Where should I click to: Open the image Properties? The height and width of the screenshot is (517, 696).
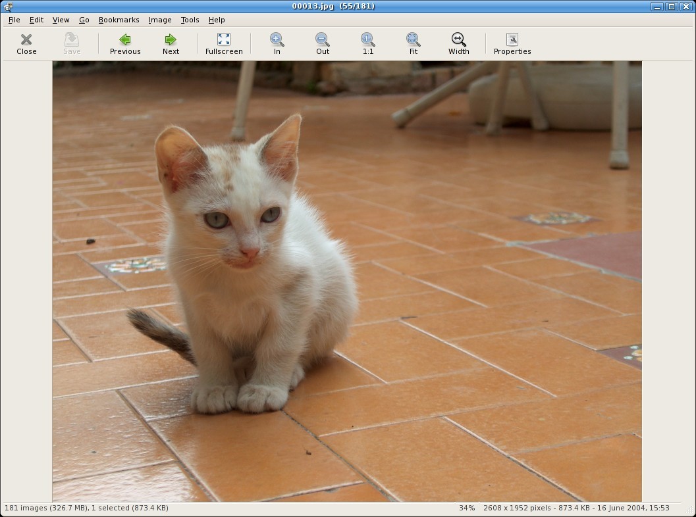click(x=512, y=43)
